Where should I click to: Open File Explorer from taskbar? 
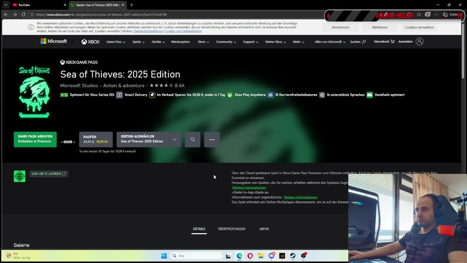pos(260,256)
